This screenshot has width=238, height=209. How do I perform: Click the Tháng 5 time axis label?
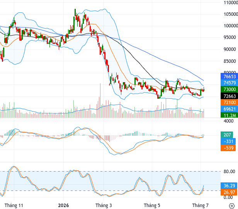tap(152, 206)
